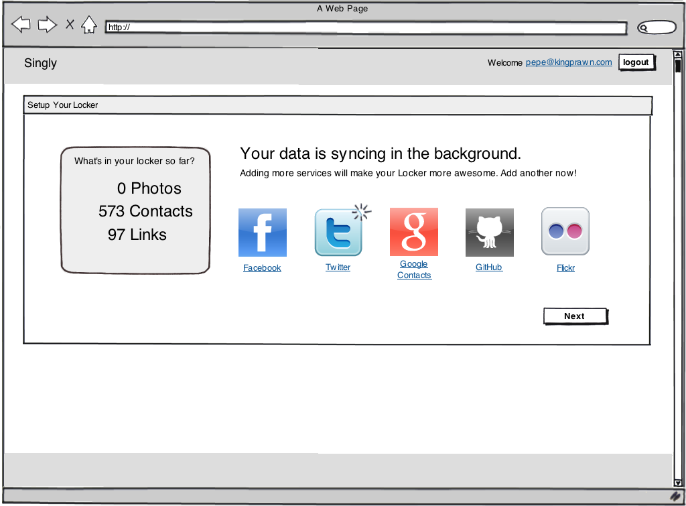This screenshot has width=686, height=506.
Task: Click the browser back arrow
Action: (x=21, y=25)
